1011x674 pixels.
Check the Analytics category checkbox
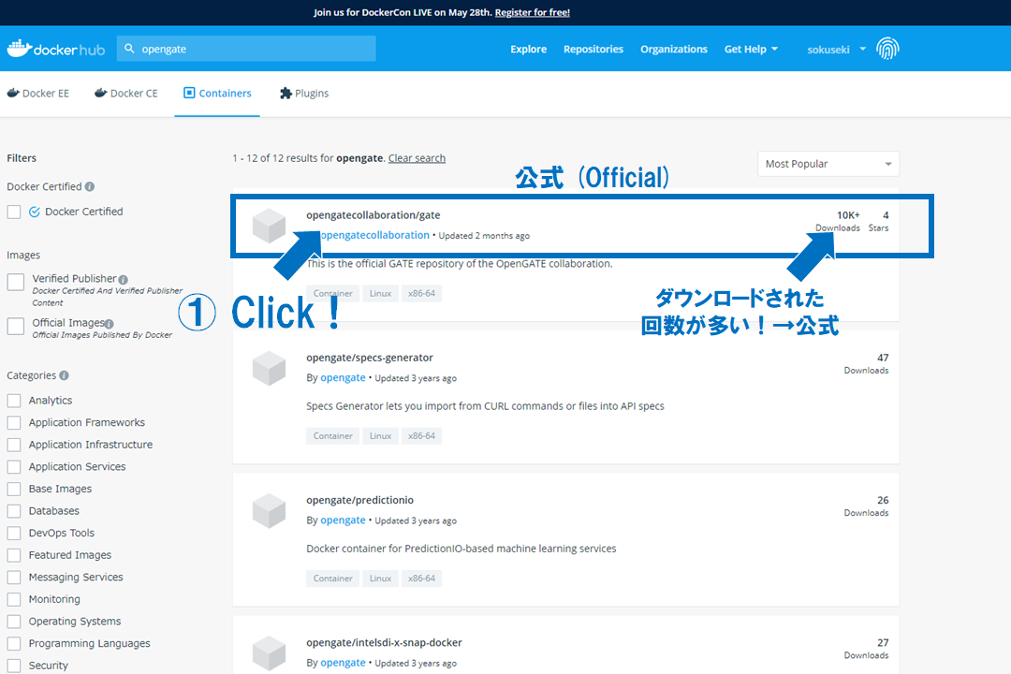(13, 401)
